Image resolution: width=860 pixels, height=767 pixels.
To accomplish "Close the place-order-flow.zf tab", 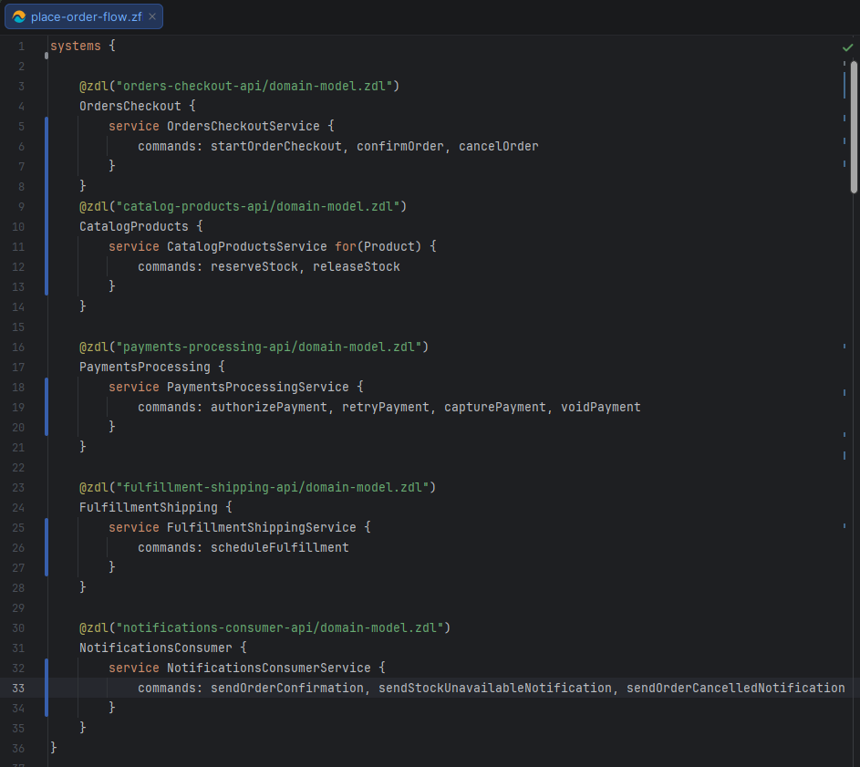I will 152,17.
